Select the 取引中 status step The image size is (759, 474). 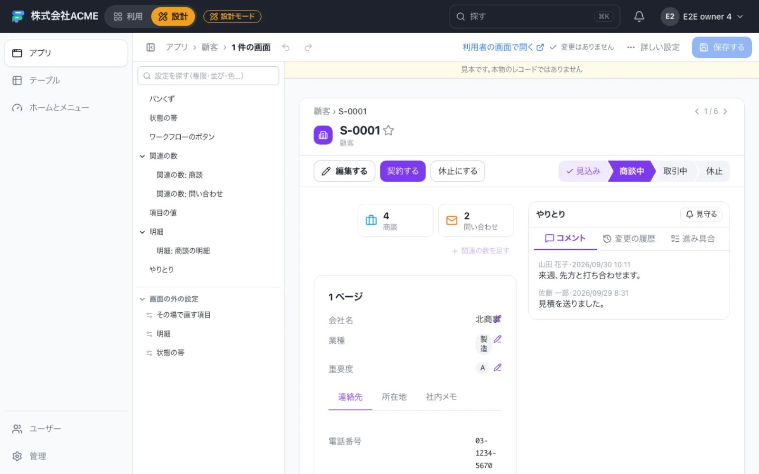coord(675,171)
